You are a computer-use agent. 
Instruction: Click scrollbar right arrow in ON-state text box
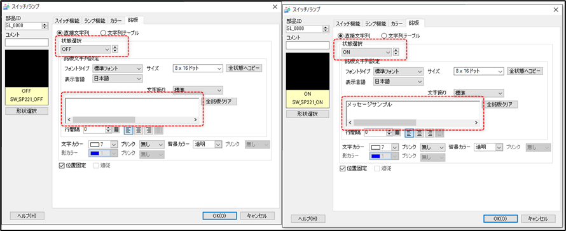click(x=476, y=122)
